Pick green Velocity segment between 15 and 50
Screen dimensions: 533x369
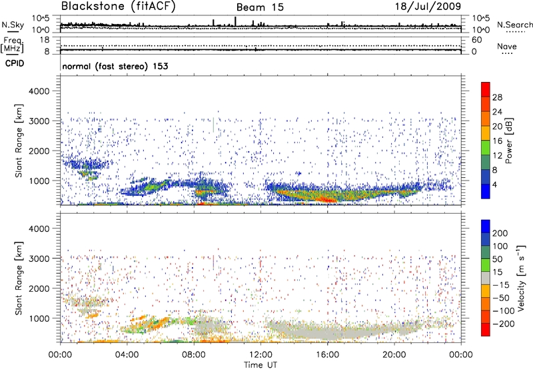tap(486, 265)
